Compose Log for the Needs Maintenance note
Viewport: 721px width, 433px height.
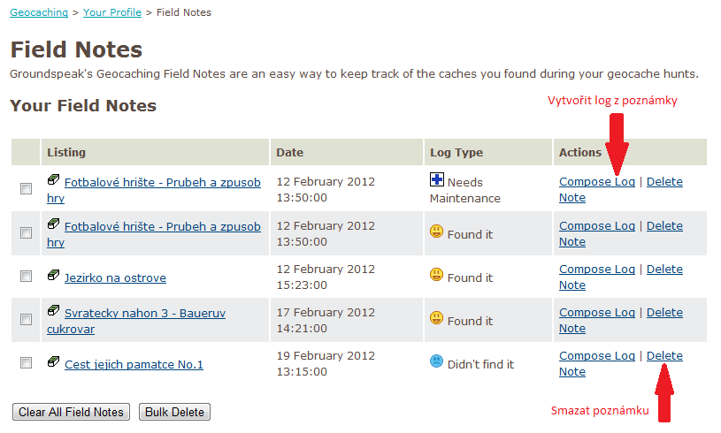click(x=596, y=181)
